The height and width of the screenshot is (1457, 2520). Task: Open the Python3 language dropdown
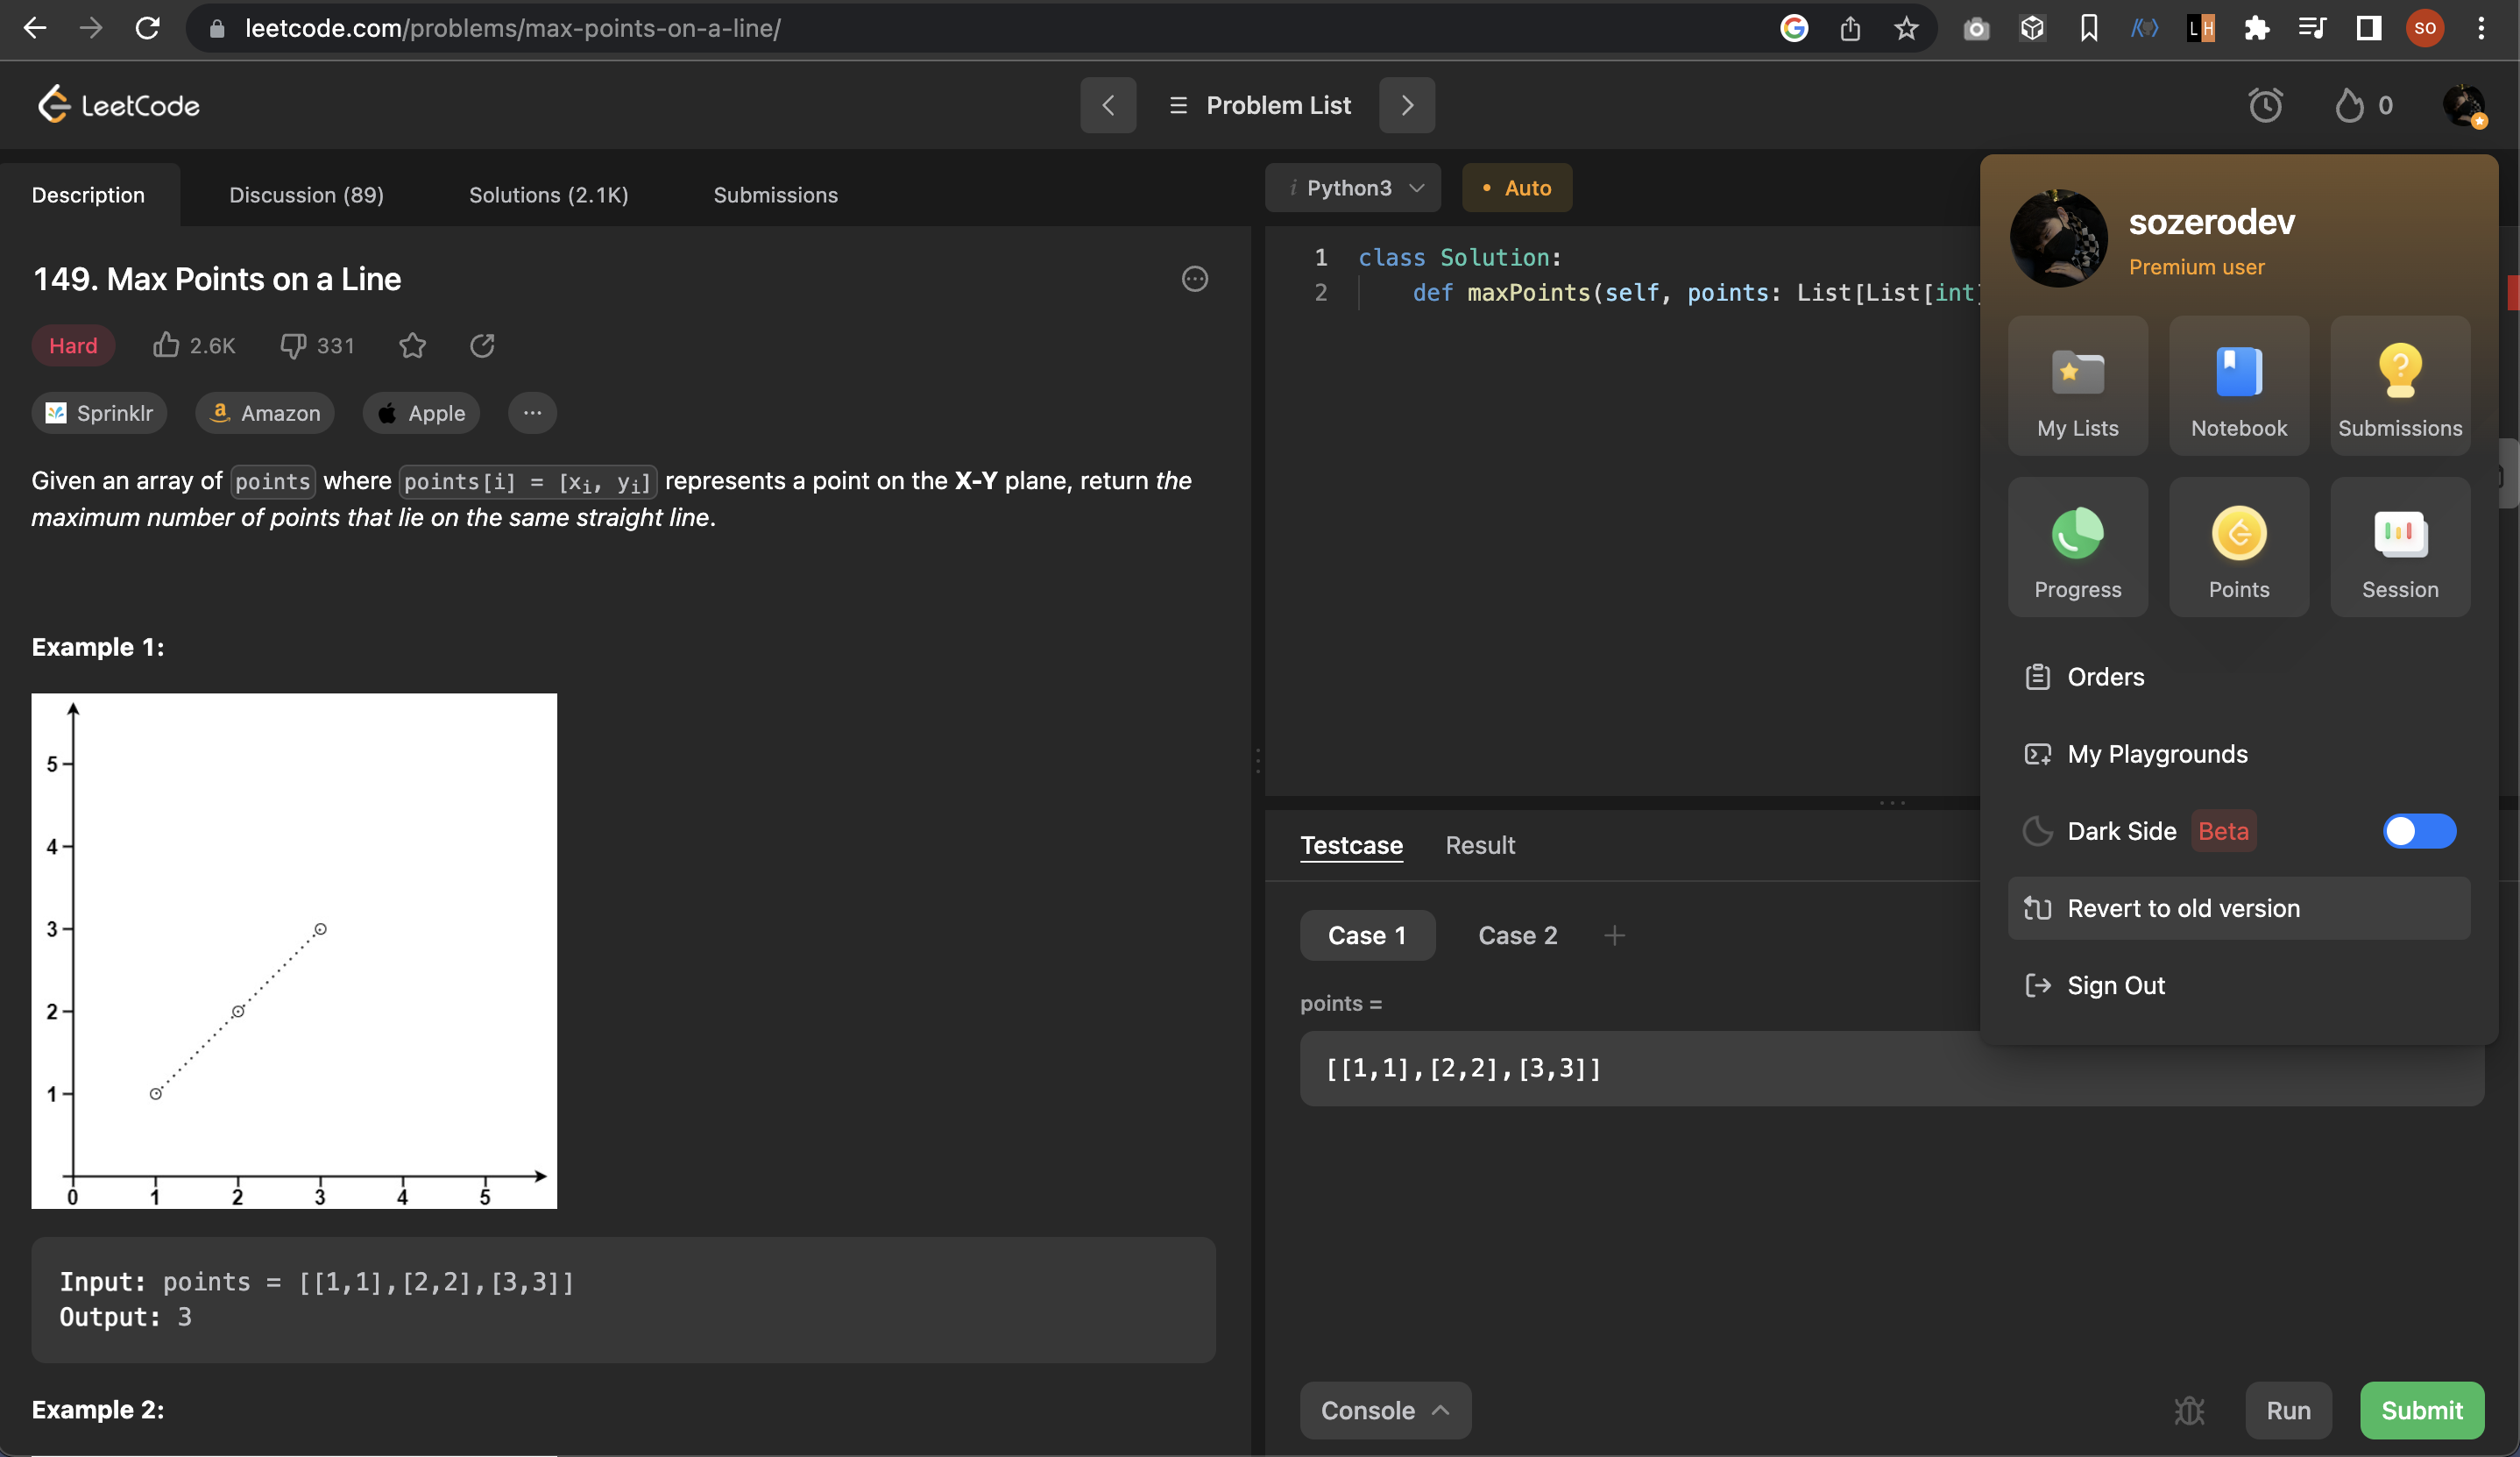coord(1352,188)
